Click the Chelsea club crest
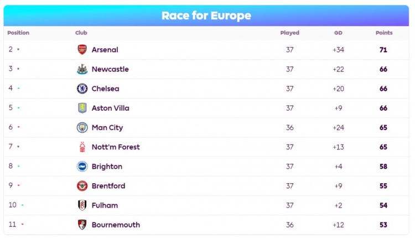This screenshot has width=415, height=238. point(82,89)
